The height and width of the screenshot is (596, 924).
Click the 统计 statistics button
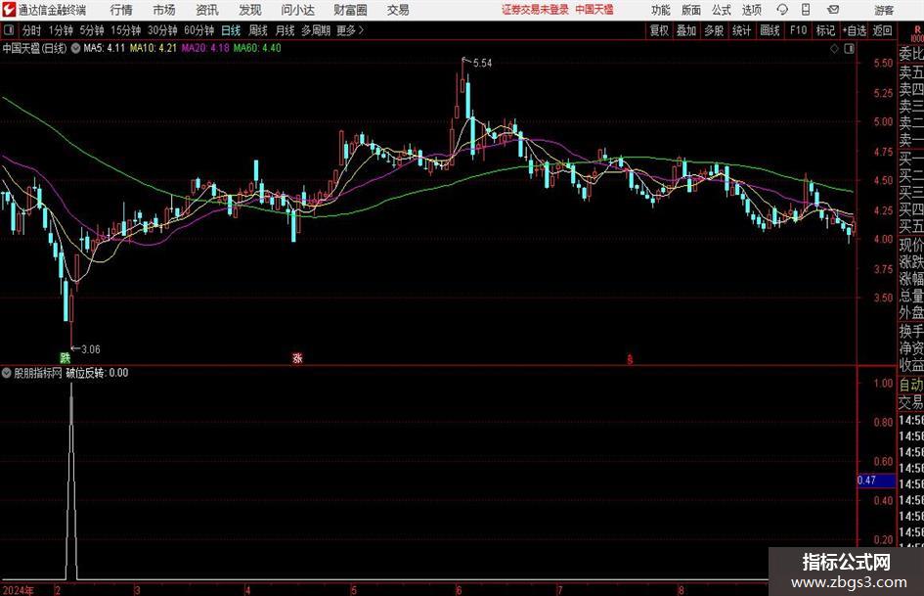[741, 30]
